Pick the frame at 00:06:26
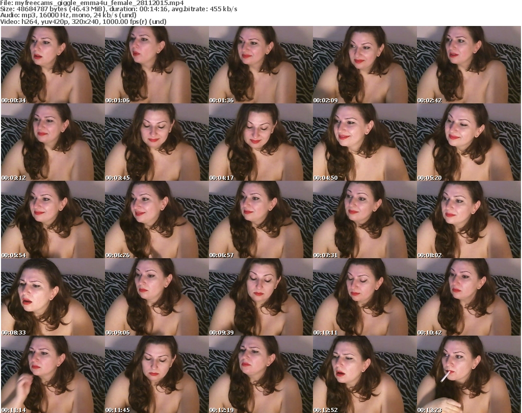The height and width of the screenshot is (413, 522). pyautogui.click(x=157, y=219)
